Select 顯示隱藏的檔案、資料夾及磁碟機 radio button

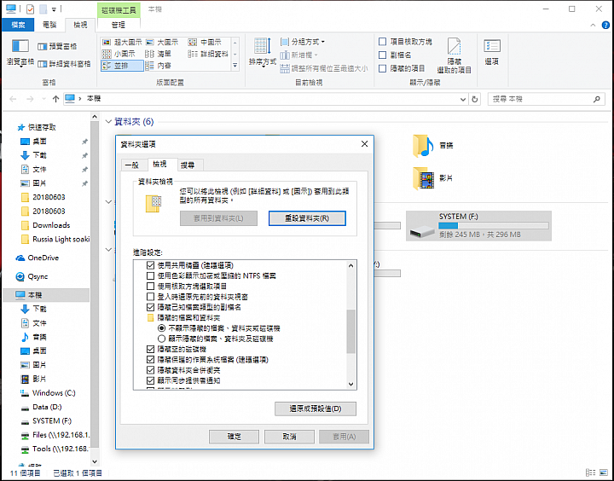tap(161, 339)
